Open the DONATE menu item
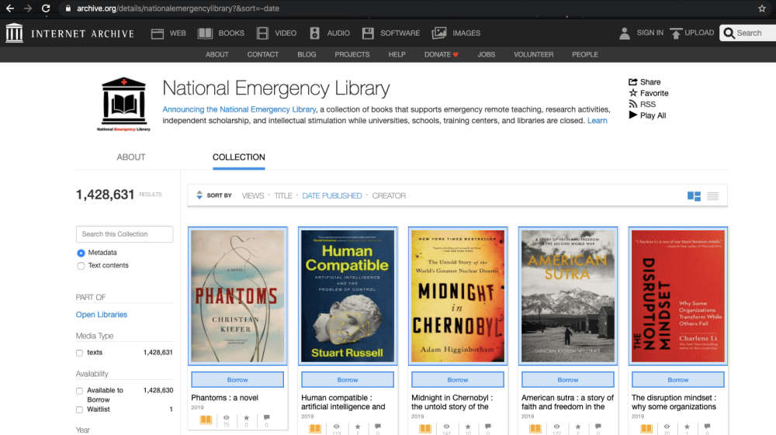 click(441, 54)
